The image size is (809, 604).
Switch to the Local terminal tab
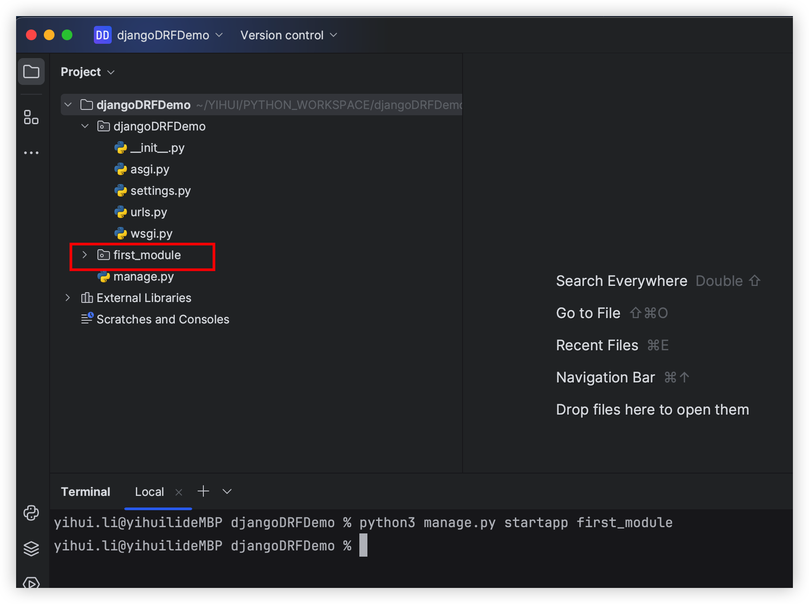tap(149, 492)
